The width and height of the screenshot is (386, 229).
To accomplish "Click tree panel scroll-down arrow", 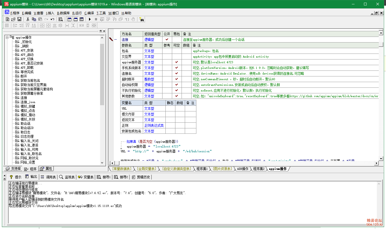I will 102,163.
